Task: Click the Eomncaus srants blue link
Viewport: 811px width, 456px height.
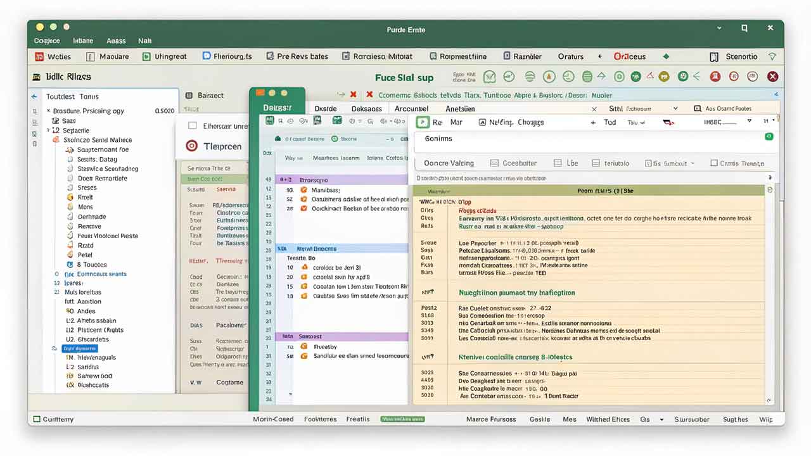Action: click(x=101, y=274)
